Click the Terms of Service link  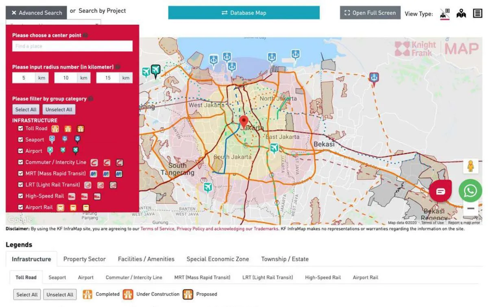click(x=157, y=229)
